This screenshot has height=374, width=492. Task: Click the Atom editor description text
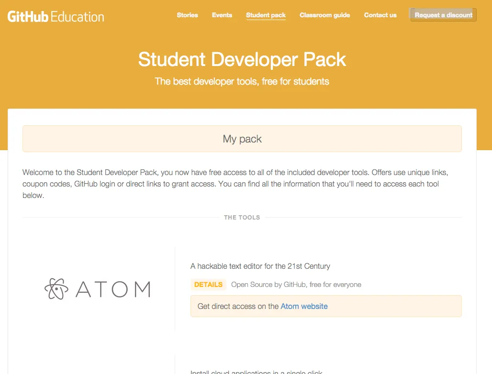pyautogui.click(x=260, y=266)
